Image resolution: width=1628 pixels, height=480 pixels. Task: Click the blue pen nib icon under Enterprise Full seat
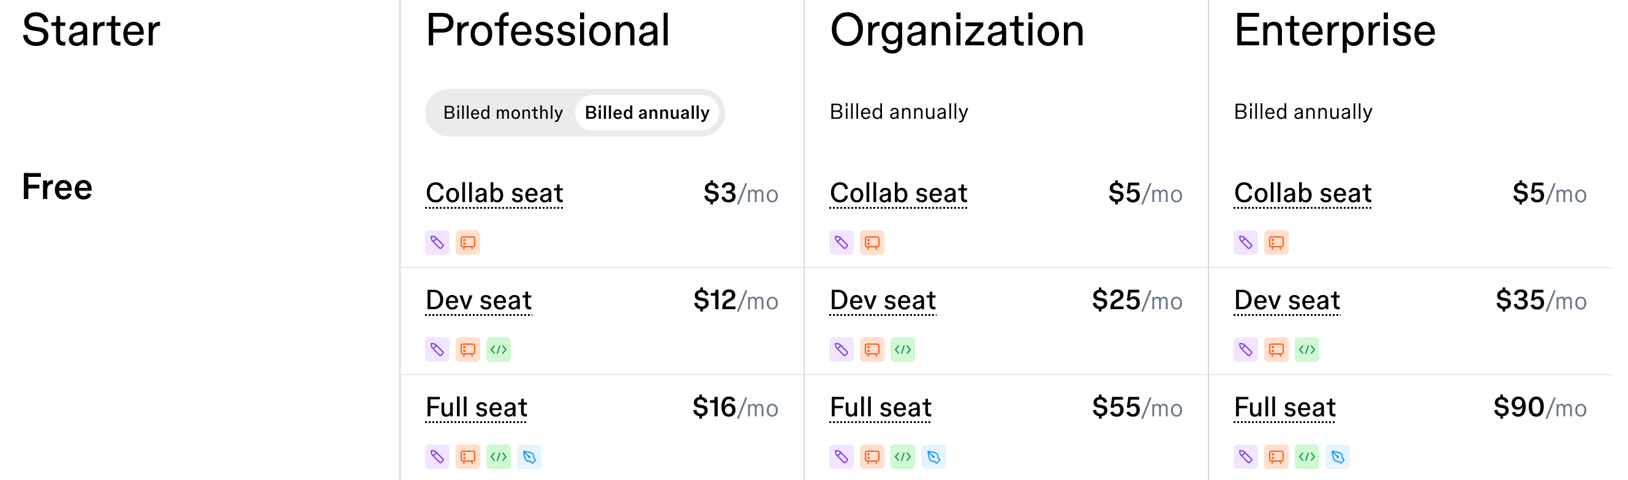[x=1339, y=457]
